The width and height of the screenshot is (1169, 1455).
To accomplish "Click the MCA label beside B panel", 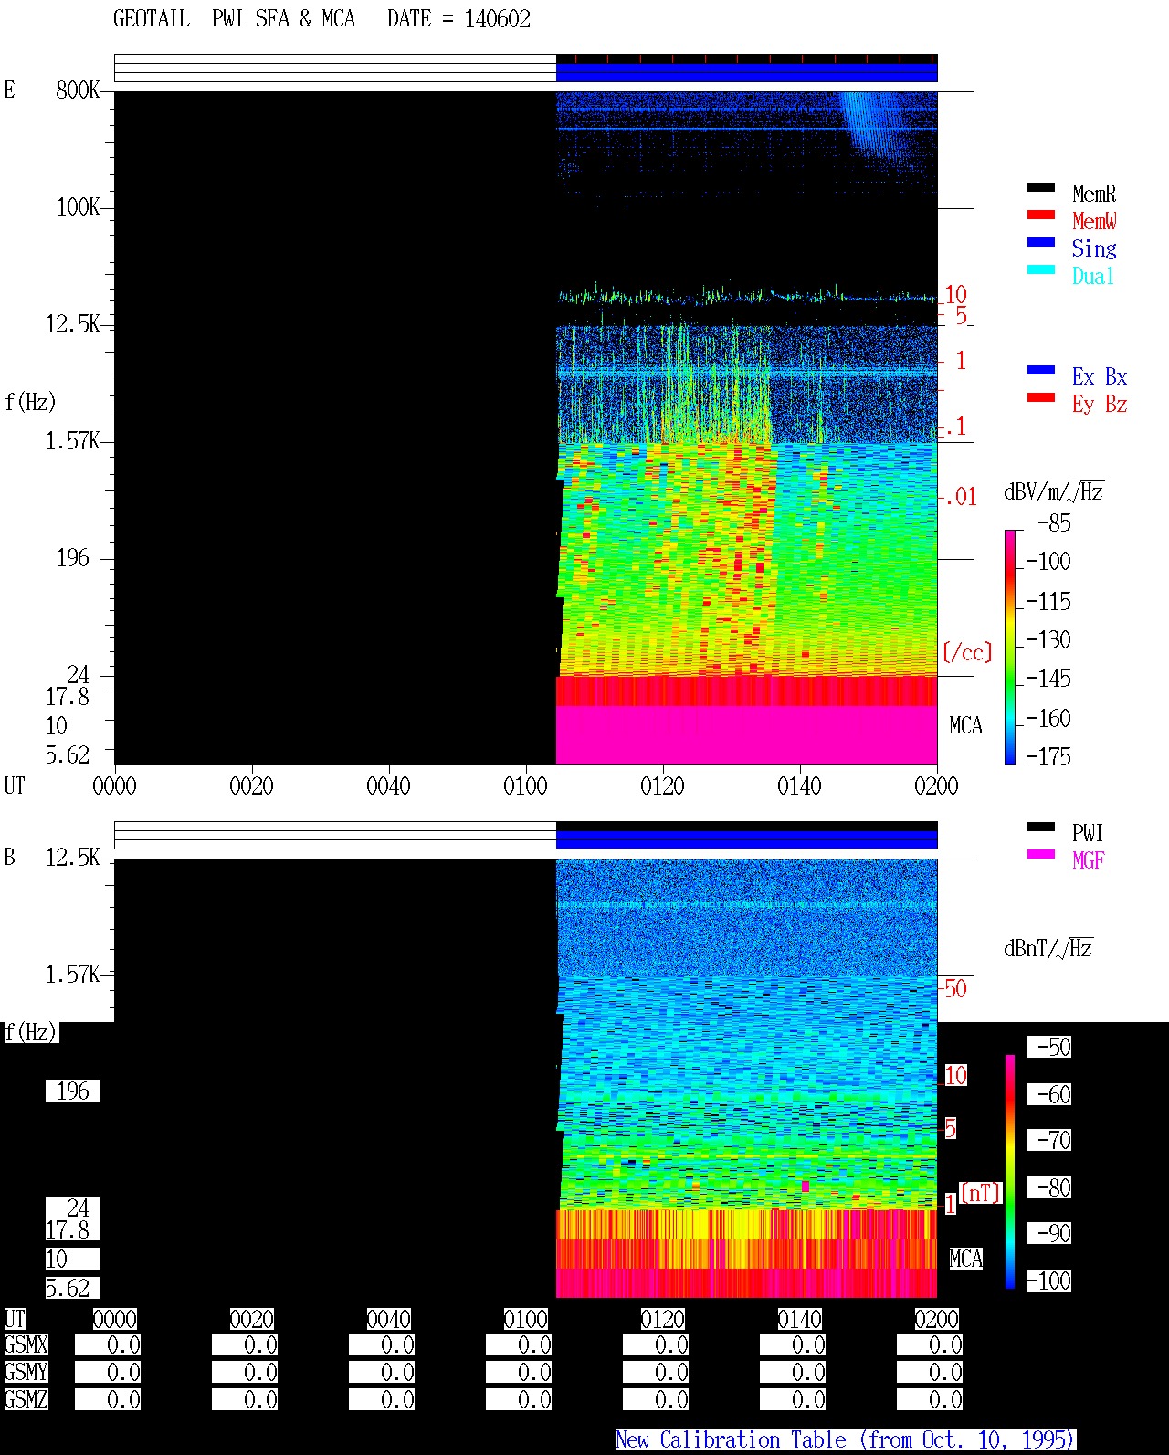I will 965,1259.
